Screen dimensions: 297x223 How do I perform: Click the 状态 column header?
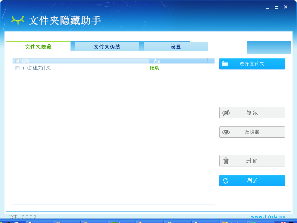[157, 61]
